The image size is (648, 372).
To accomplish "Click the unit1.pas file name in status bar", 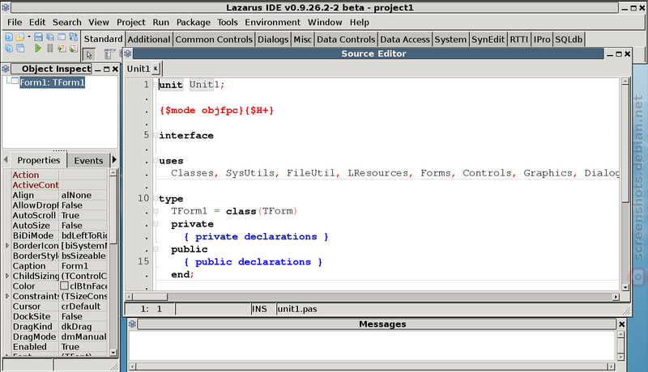I will (x=297, y=309).
